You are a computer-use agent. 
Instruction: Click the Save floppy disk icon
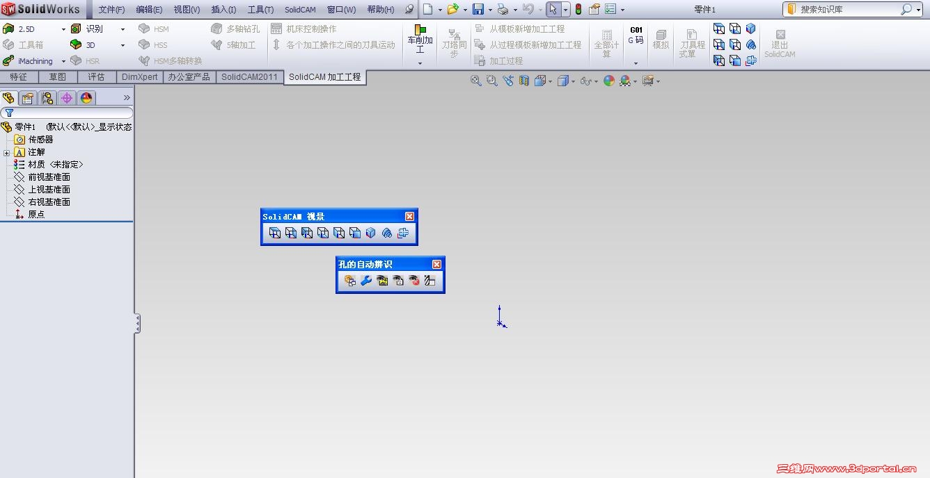click(478, 9)
